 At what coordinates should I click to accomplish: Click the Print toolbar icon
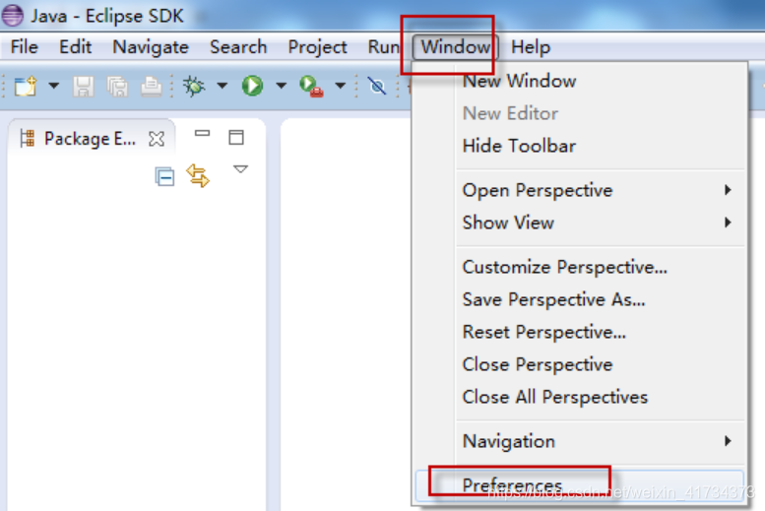[152, 87]
